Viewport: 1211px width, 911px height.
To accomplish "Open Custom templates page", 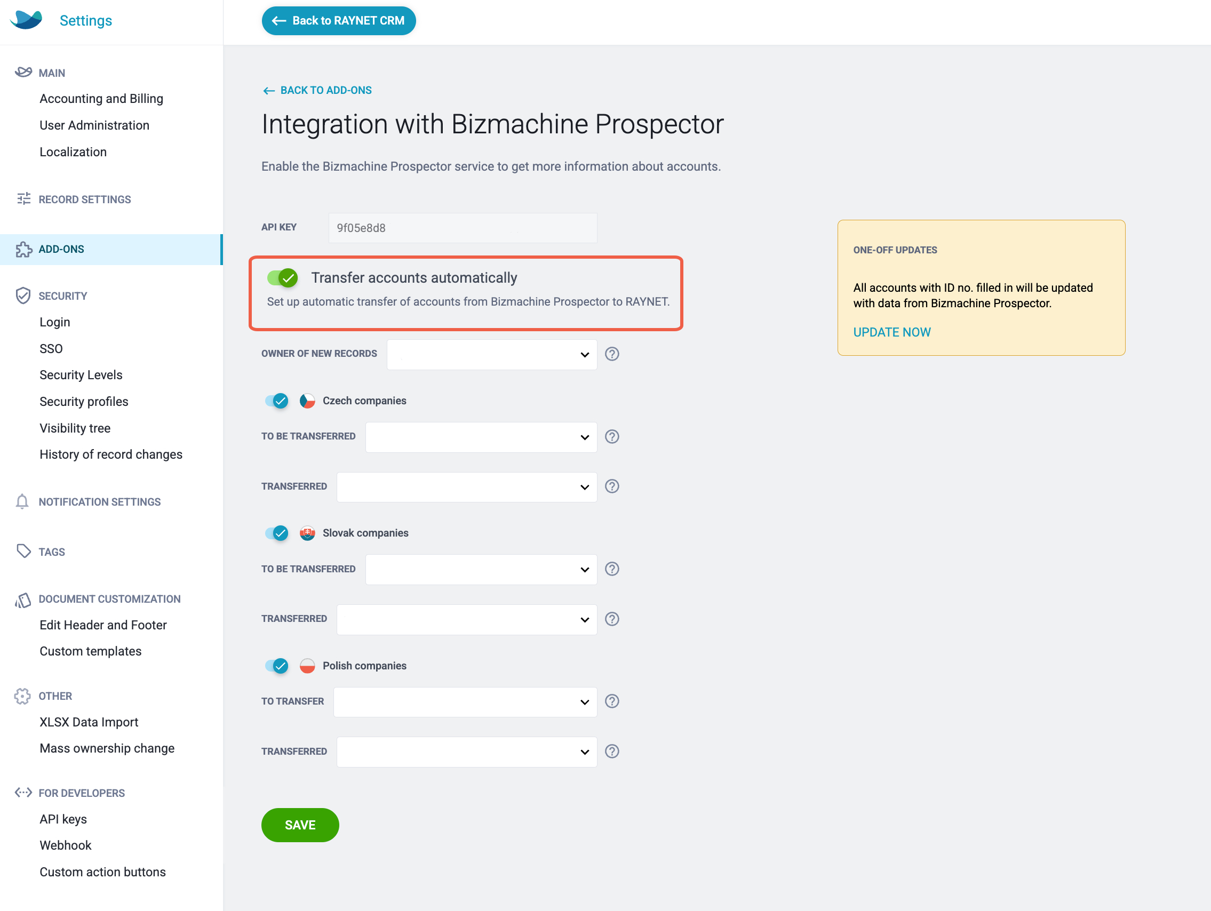I will point(90,651).
